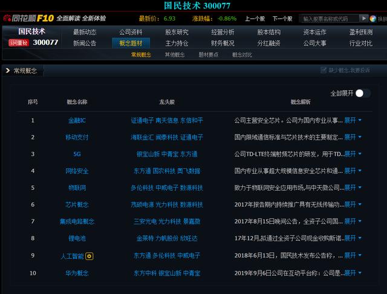387x294 pixels.
Task: Click the red 问董秘 badge
Action: click(x=19, y=43)
